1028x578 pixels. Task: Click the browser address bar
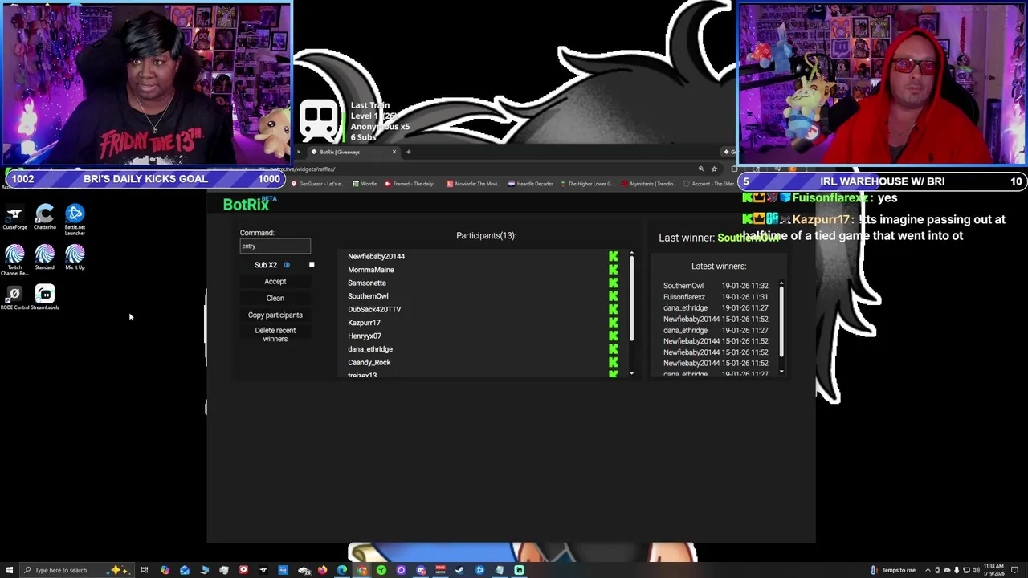point(482,169)
